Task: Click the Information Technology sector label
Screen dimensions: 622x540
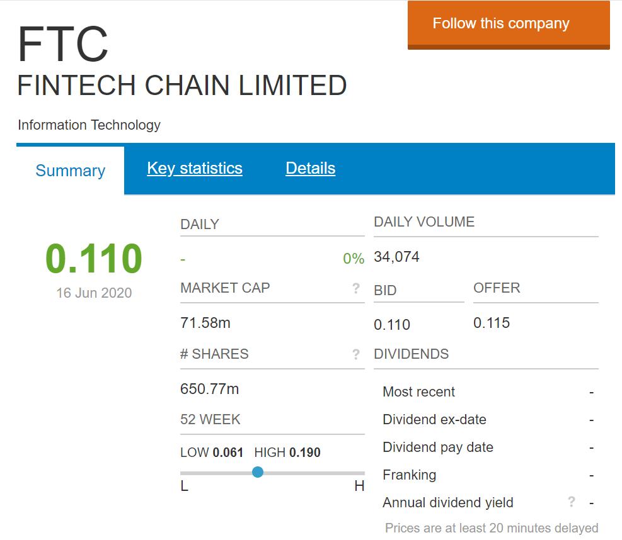Action: tap(89, 125)
